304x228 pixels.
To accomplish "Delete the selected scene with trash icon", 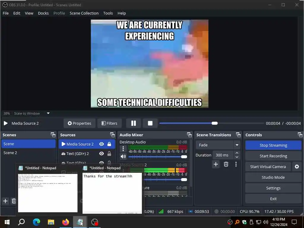I will [x=14, y=201].
